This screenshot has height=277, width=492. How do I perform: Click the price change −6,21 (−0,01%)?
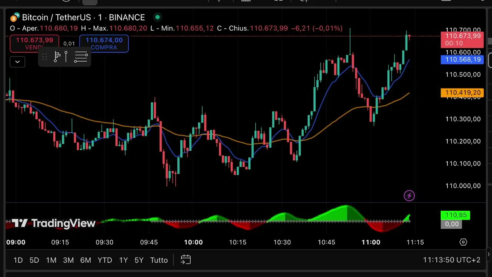(317, 28)
